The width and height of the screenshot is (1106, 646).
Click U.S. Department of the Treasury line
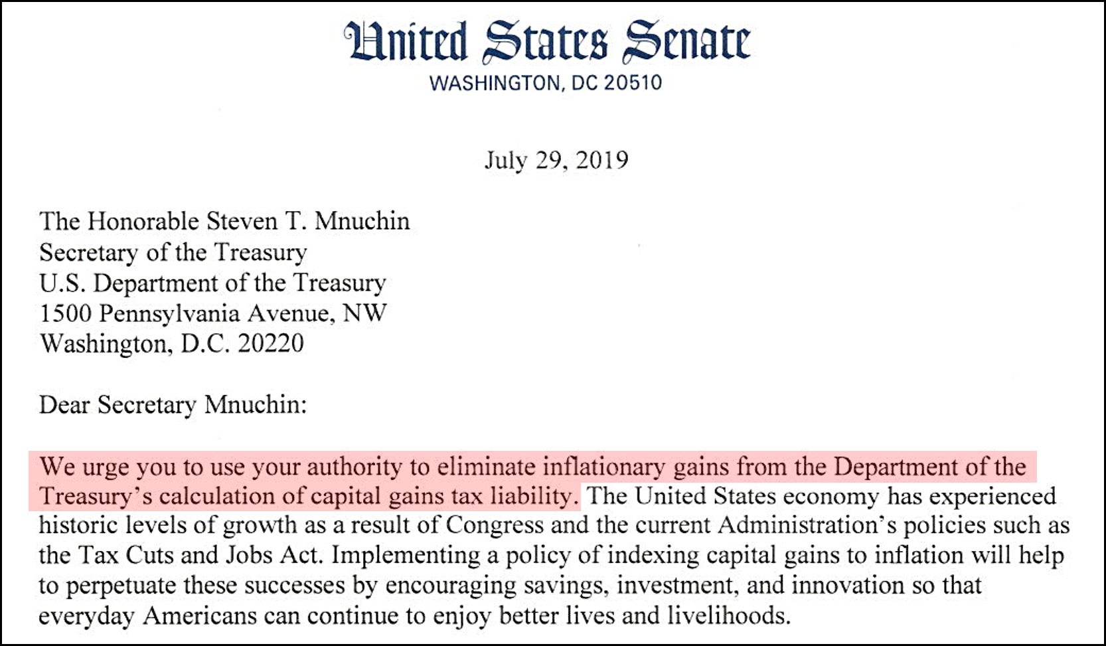pyautogui.click(x=212, y=283)
